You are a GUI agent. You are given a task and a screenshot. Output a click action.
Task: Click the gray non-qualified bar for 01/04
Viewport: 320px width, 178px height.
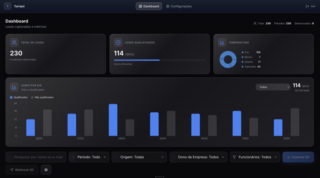pyautogui.click(x=295, y=122)
